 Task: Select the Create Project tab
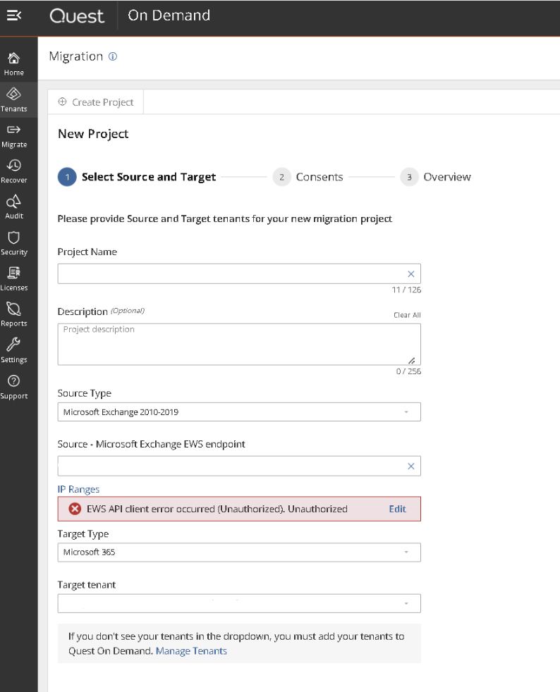pyautogui.click(x=96, y=102)
